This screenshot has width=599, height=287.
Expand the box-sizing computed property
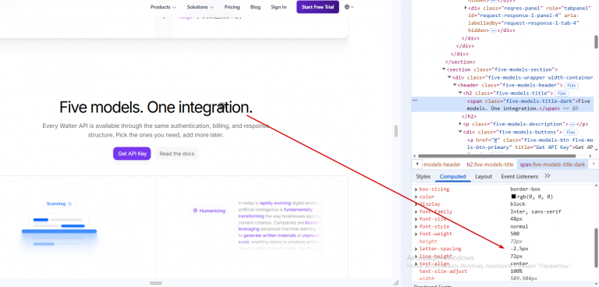coord(416,190)
